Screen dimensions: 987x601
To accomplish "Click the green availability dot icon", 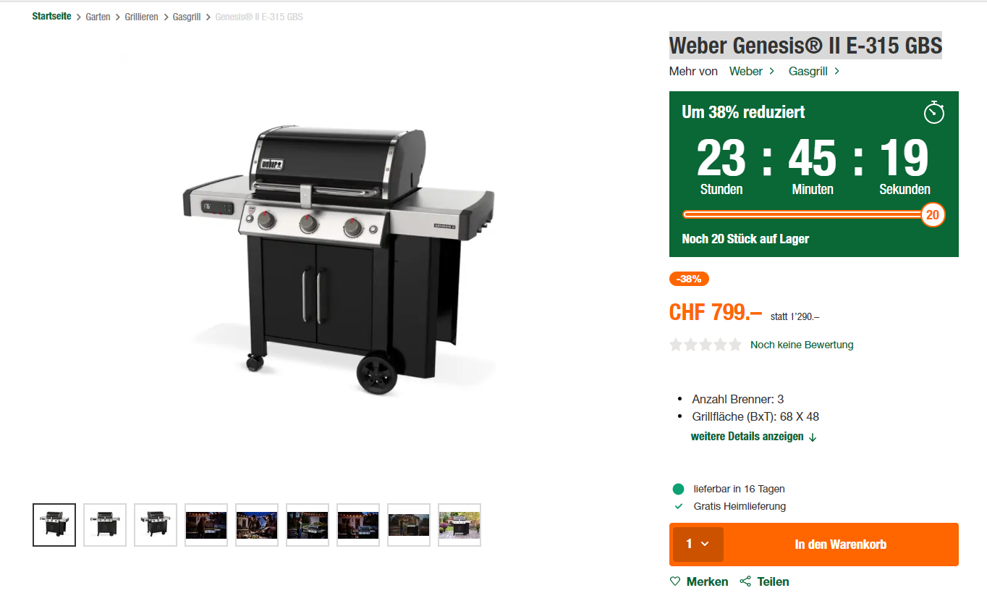I will pos(678,489).
